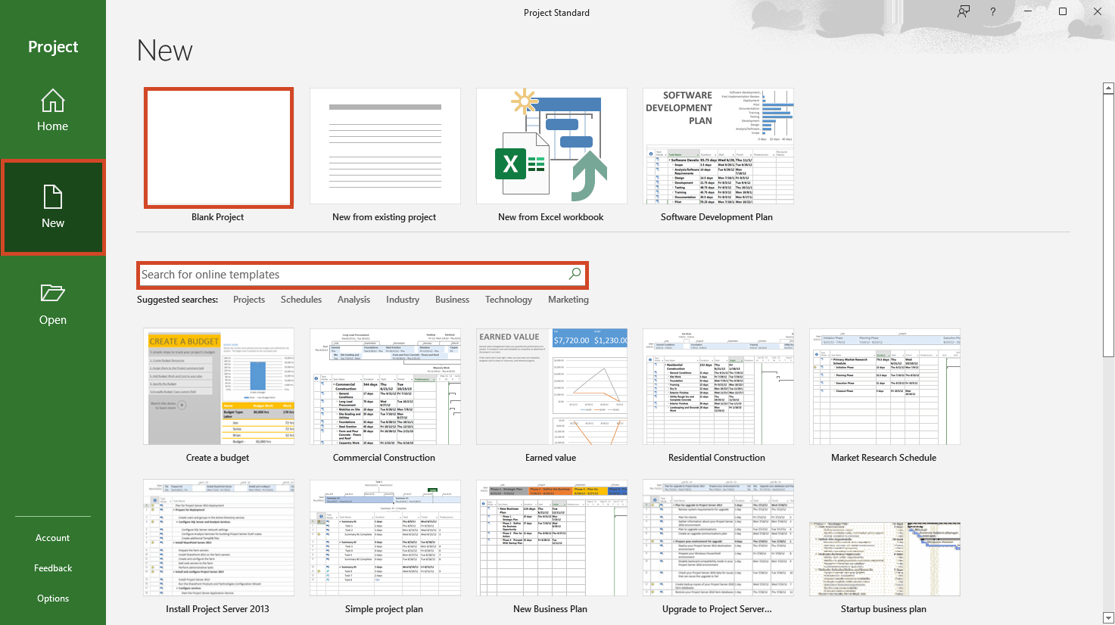This screenshot has height=625, width=1115.
Task: Open the Help question mark icon
Action: 992,12
